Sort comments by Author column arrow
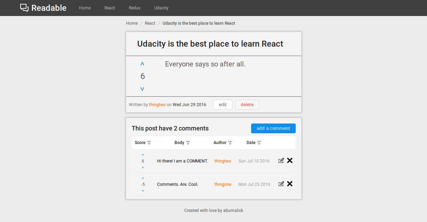The width and height of the screenshot is (427, 222). [x=230, y=142]
